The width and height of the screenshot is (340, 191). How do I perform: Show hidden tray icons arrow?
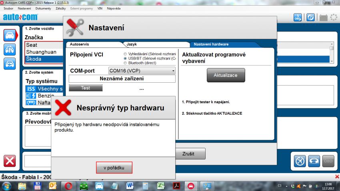tap(286, 186)
